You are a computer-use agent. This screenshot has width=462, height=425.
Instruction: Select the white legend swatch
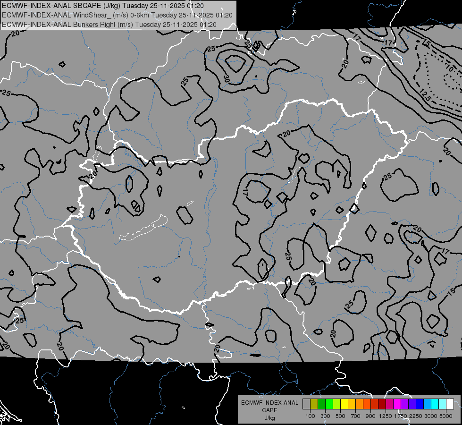[450, 404]
